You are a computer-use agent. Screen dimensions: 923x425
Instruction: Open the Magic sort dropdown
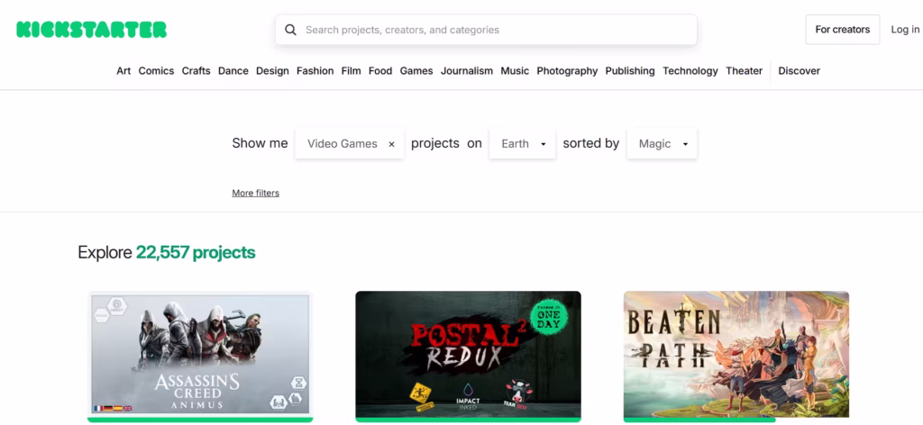(662, 143)
